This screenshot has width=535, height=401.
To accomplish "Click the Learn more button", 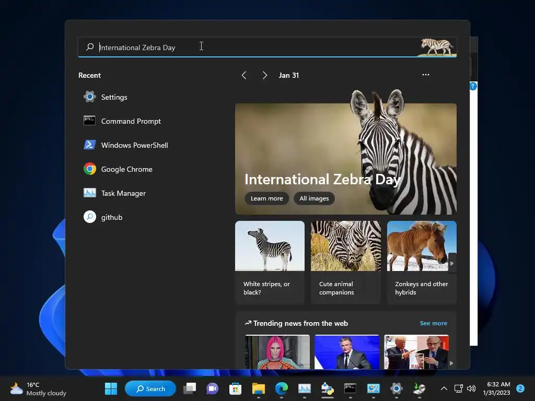I will [x=266, y=198].
